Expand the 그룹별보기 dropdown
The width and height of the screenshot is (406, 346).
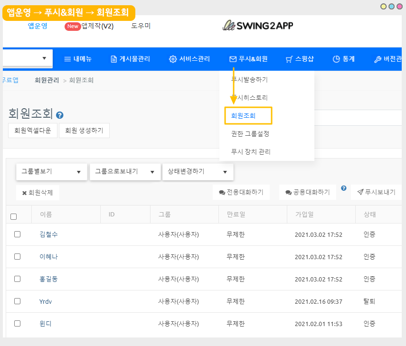point(51,172)
